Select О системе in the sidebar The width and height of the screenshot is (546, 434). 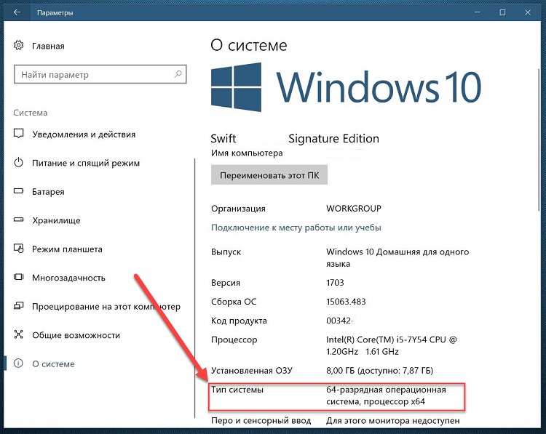click(53, 363)
